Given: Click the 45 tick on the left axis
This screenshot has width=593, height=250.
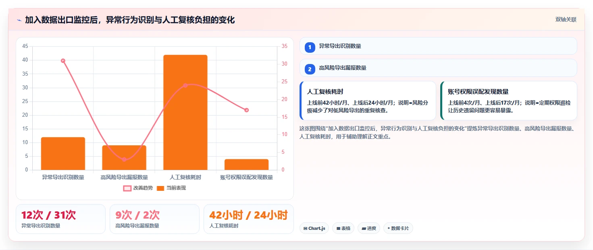Looking at the screenshot, I should [x=25, y=46].
